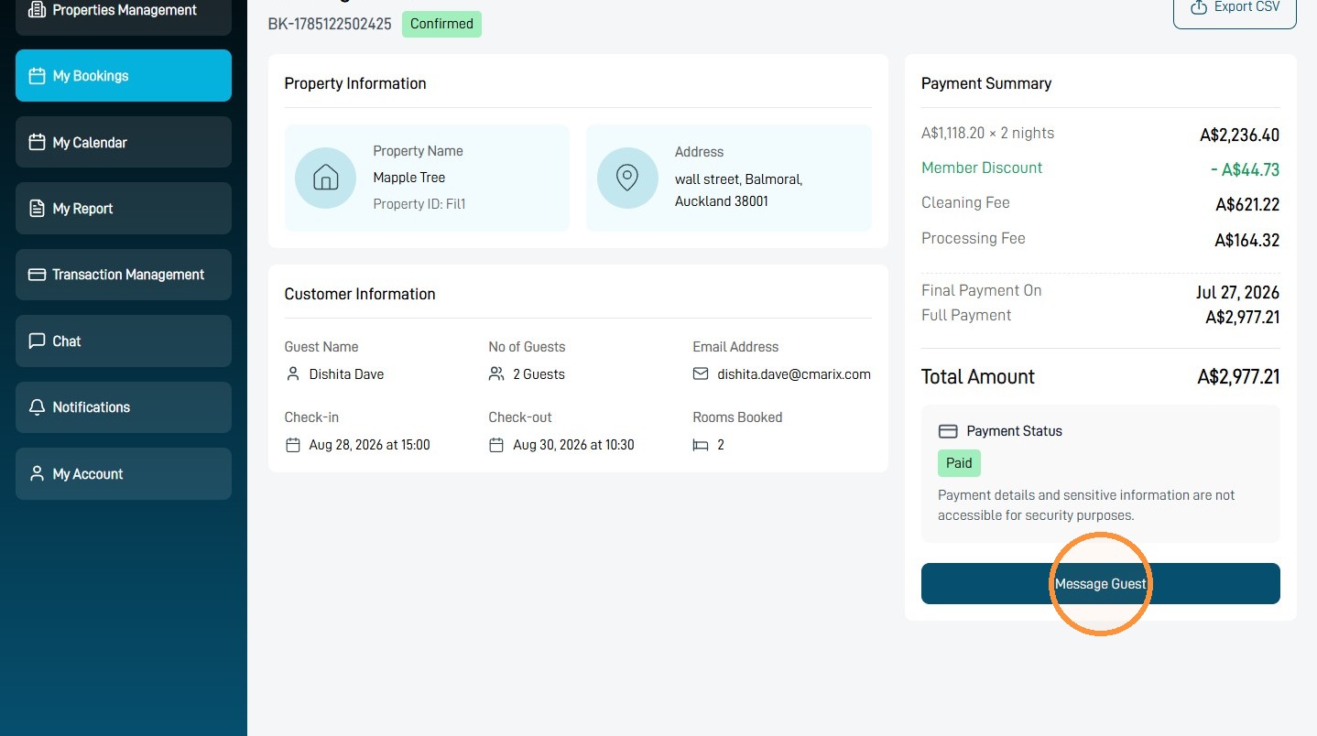1317x736 pixels.
Task: Go to My Calendar
Action: point(124,142)
